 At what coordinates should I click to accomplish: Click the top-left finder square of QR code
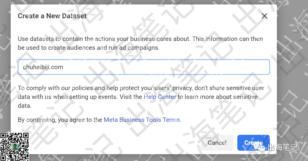tap(3, 136)
